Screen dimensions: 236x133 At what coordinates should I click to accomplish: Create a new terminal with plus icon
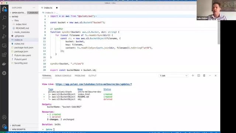pos(193,75)
